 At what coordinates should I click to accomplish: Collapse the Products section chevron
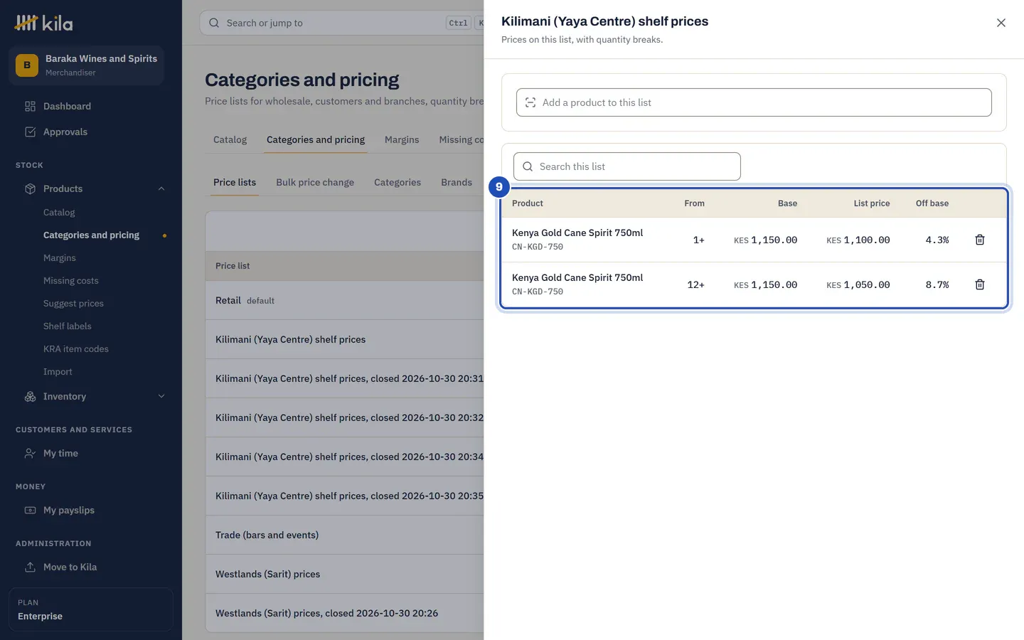[x=161, y=188]
